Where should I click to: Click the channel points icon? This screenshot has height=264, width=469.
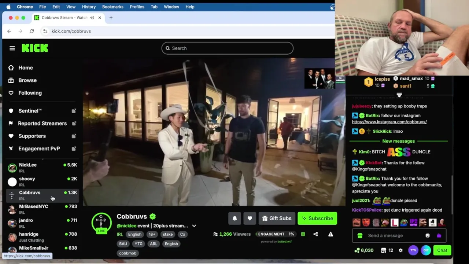pos(357,250)
